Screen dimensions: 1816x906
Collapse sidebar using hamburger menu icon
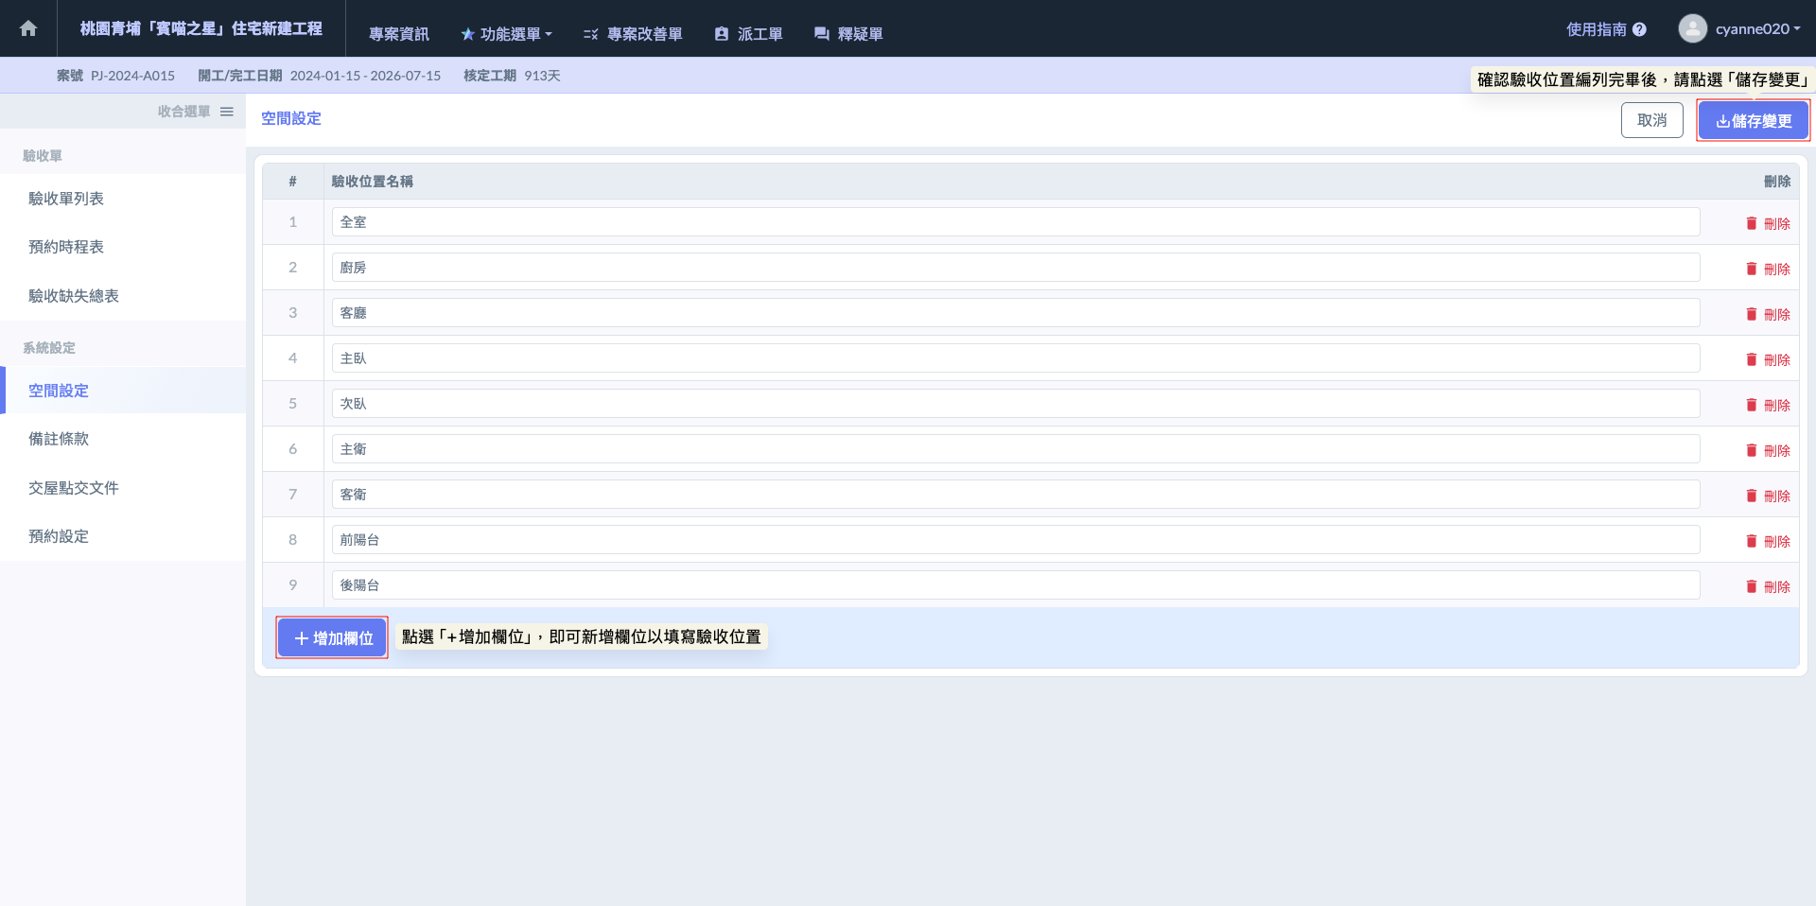point(227,112)
